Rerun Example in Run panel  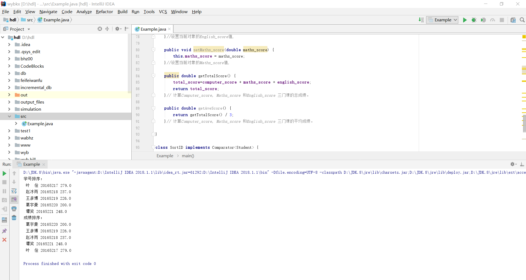pos(4,173)
